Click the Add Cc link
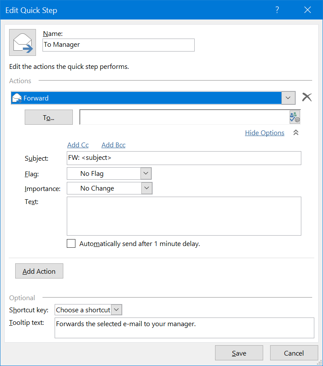Image resolution: width=323 pixels, height=366 pixels. click(78, 145)
